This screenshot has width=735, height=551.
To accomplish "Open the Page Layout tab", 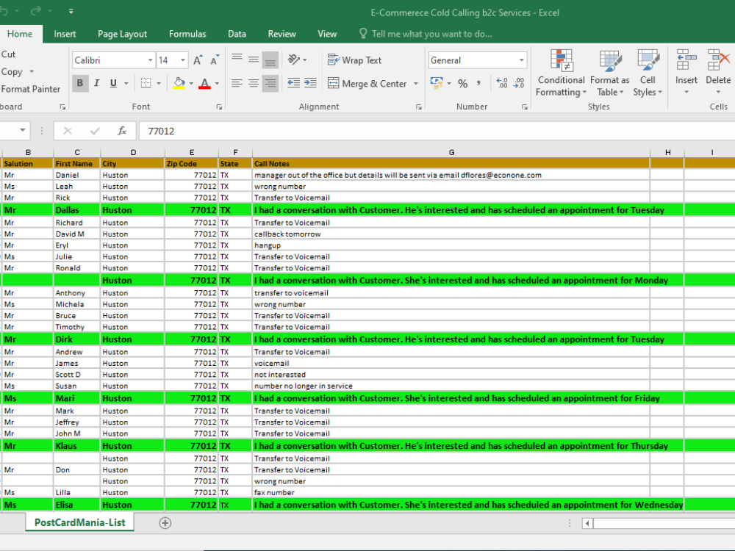I will point(122,34).
